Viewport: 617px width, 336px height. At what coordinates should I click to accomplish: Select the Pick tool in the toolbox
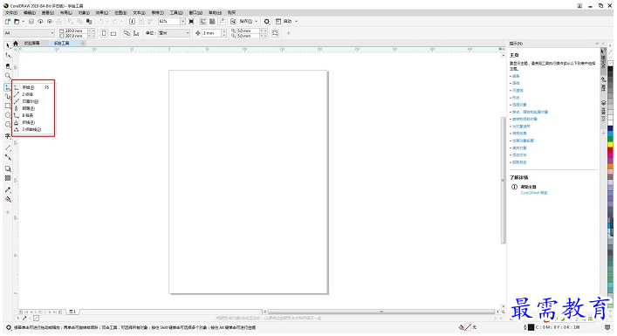(8, 45)
